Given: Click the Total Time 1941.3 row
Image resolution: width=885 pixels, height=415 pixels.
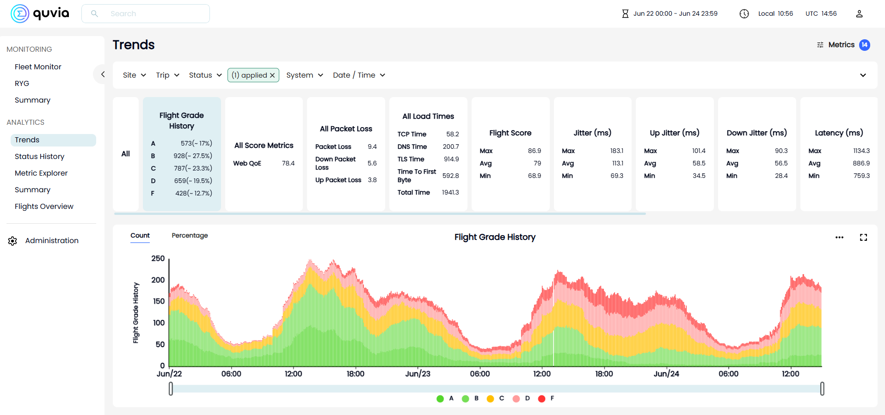Looking at the screenshot, I should tap(428, 193).
